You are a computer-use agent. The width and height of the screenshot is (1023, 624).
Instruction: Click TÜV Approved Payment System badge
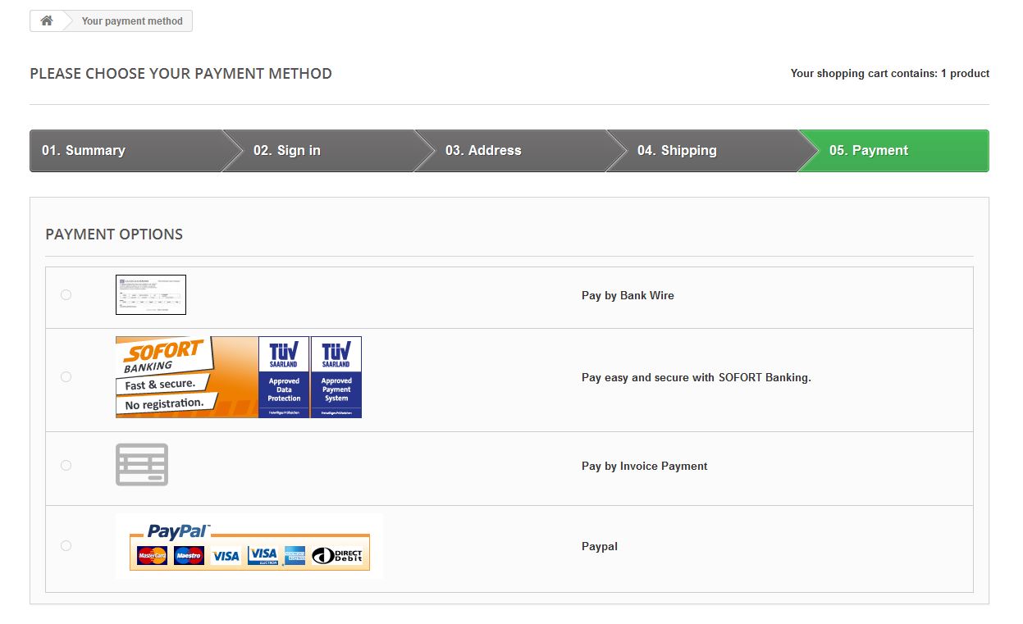tap(336, 376)
